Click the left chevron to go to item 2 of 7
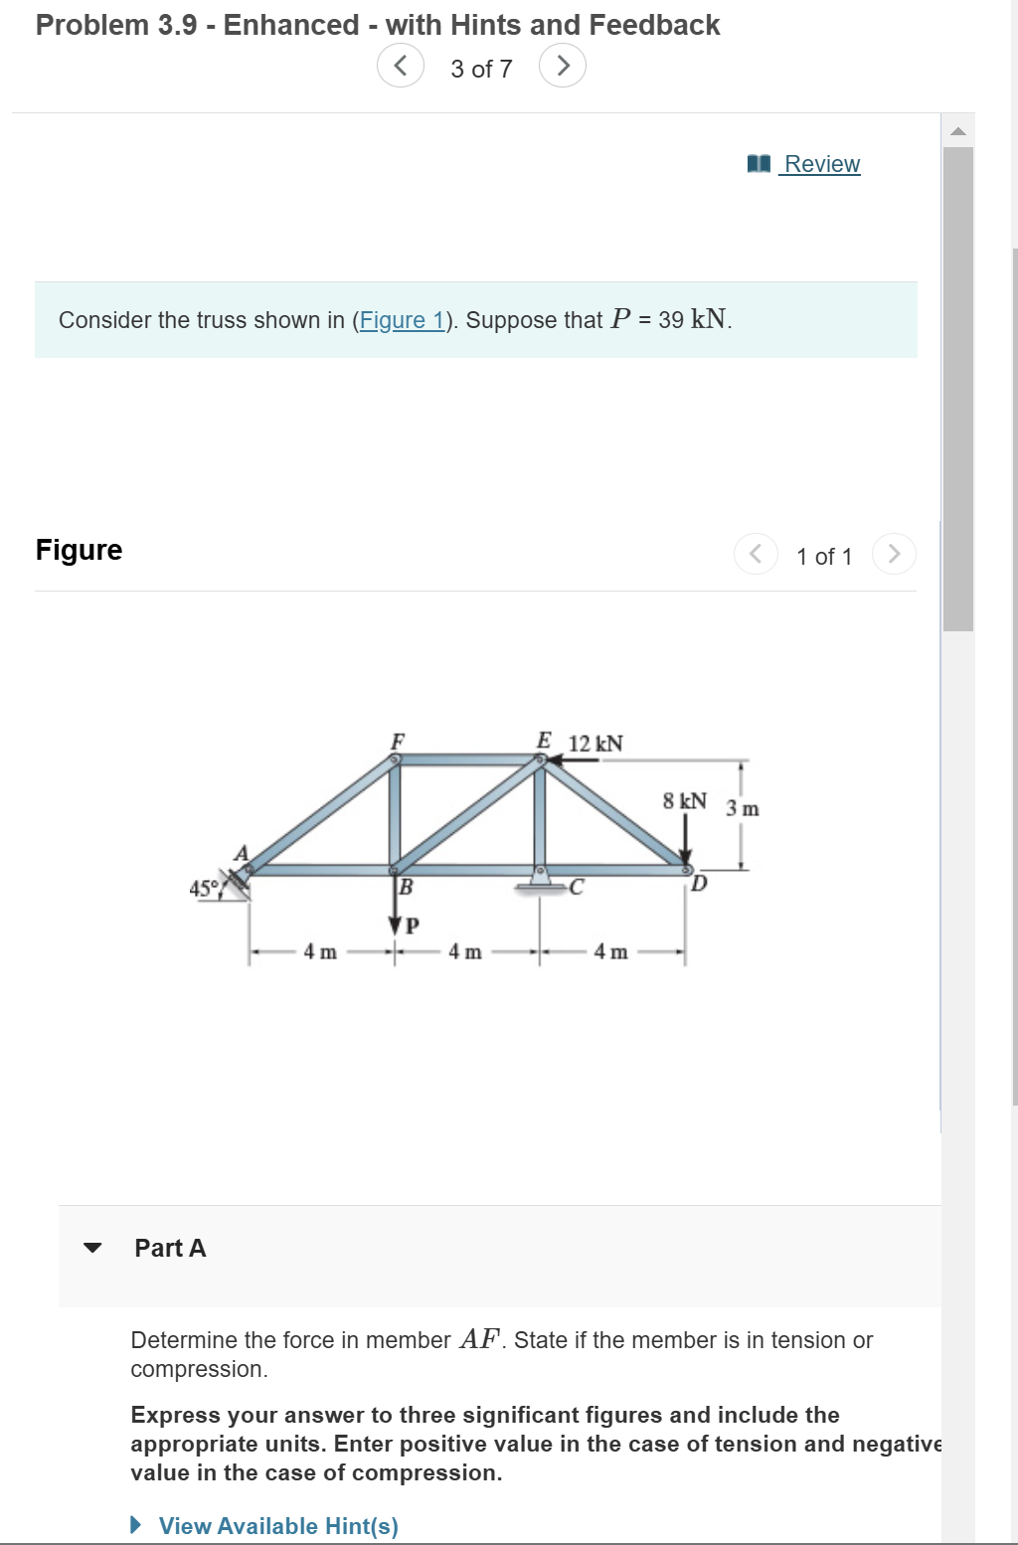Image resolution: width=1018 pixels, height=1545 pixels. tap(400, 66)
